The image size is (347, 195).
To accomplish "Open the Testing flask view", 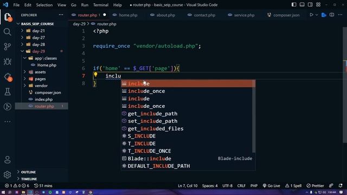I will pos(7,92).
